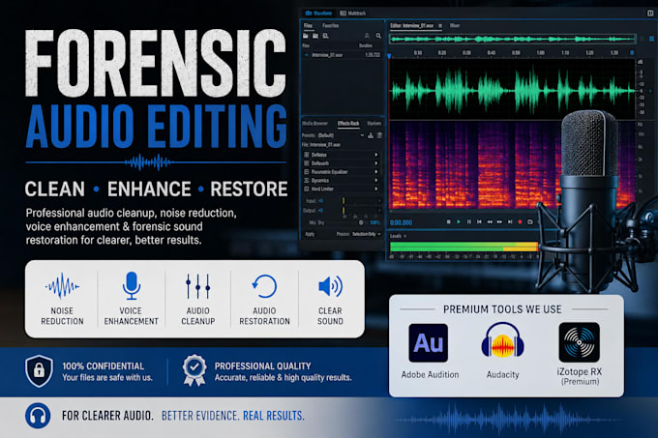Pause playback in the transport bar
This screenshot has height=438, width=658.
[468, 221]
